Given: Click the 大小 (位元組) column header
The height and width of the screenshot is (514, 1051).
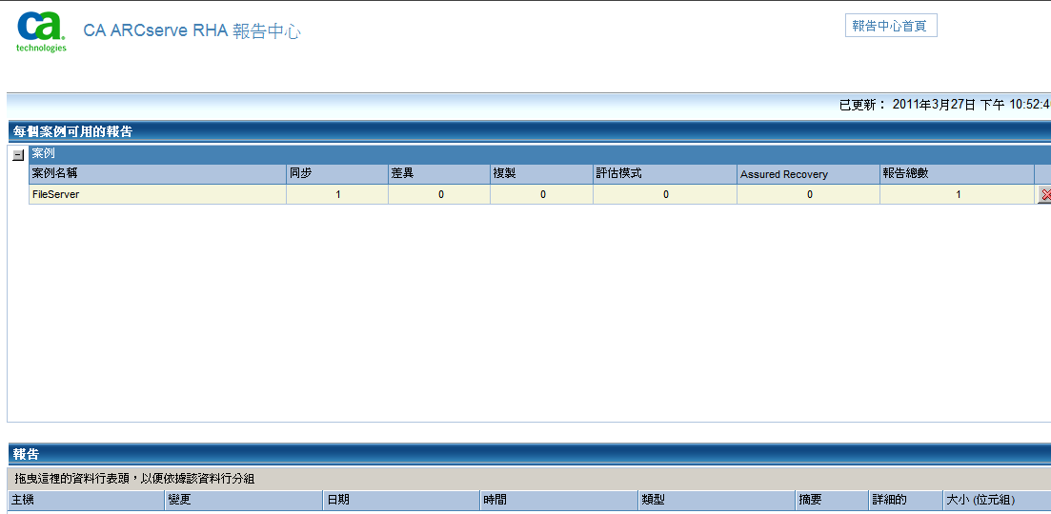Looking at the screenshot, I should [996, 500].
